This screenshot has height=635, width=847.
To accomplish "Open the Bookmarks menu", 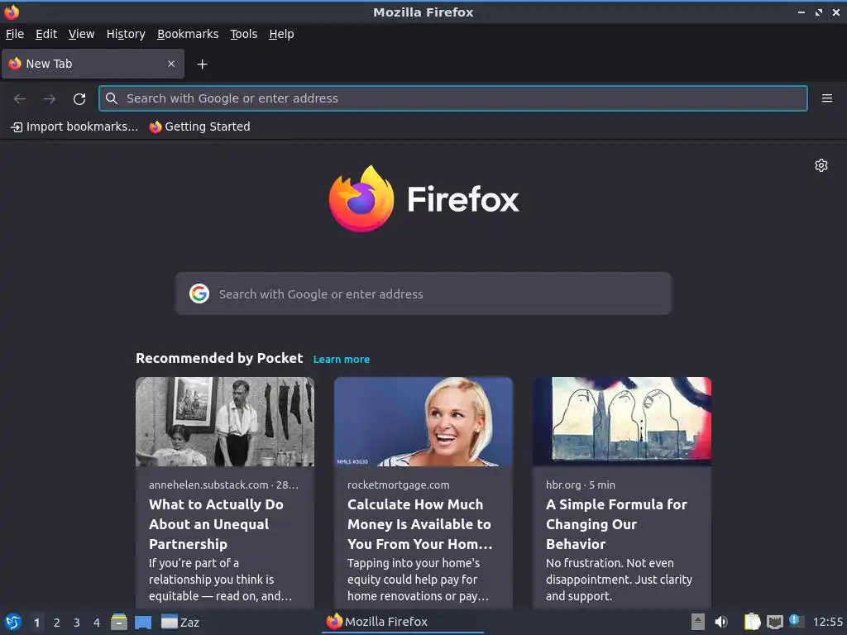I will [x=188, y=34].
